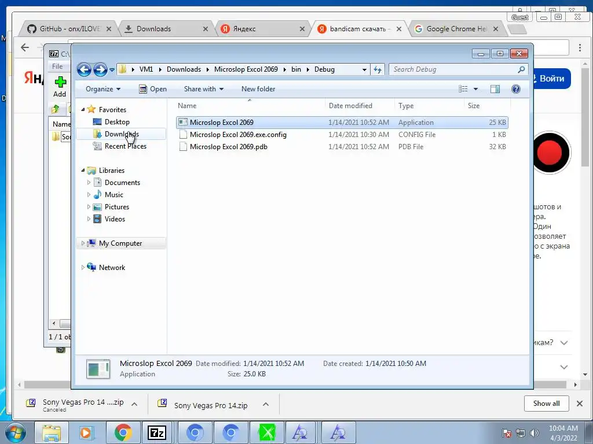Click the search magnifier icon in Search Debug
Image resolution: width=593 pixels, height=444 pixels.
pos(521,69)
